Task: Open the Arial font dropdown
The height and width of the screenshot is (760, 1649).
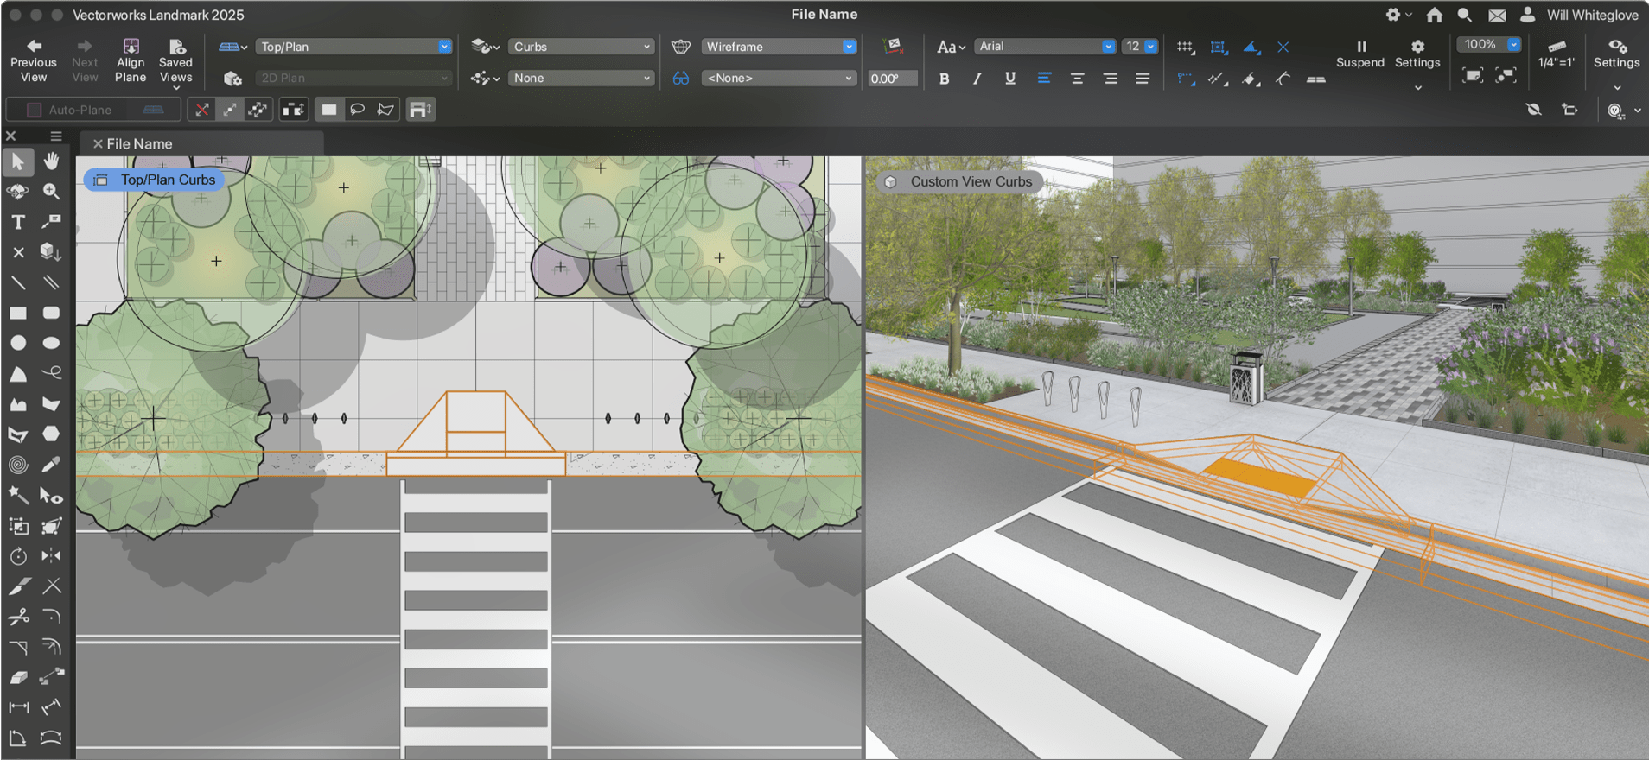Action: 1044,47
